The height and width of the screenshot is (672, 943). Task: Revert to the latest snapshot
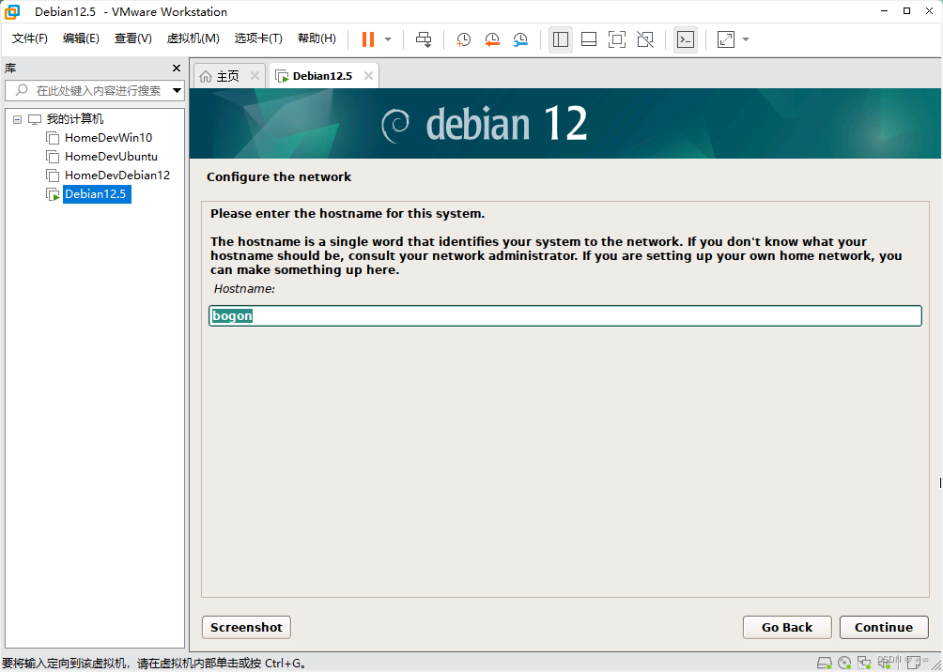pyautogui.click(x=492, y=39)
